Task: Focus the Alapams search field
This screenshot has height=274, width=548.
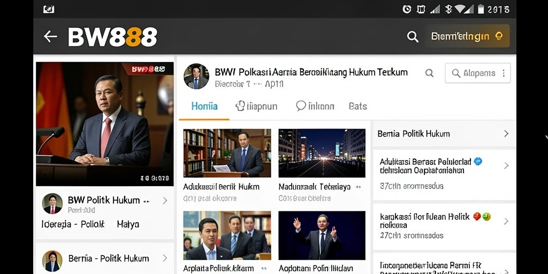Action: pyautogui.click(x=477, y=73)
